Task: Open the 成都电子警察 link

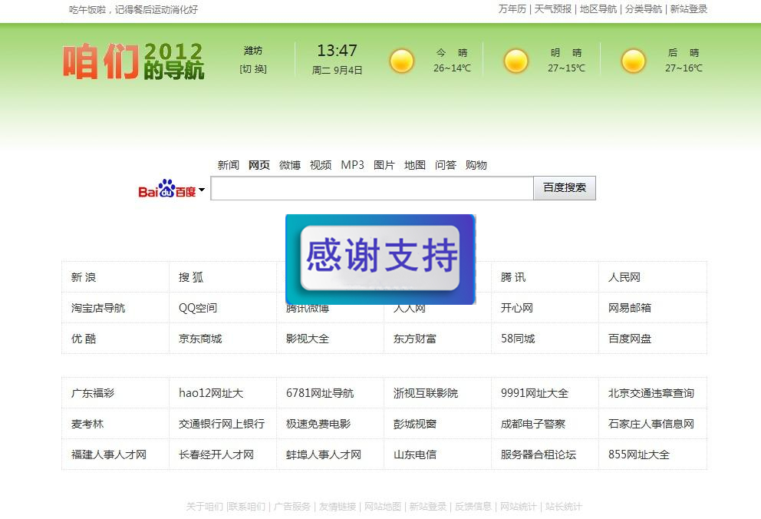Action: tap(533, 423)
